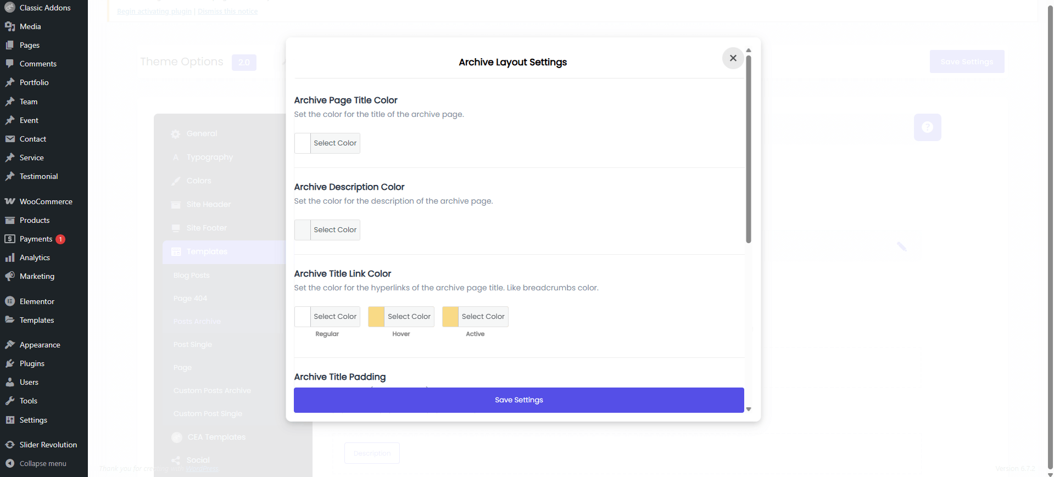Viewport: 1054px width, 477px height.
Task: Open the Products menu item
Action: tap(34, 220)
